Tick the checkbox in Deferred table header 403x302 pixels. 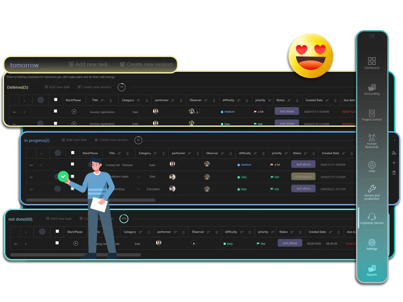(x=56, y=100)
